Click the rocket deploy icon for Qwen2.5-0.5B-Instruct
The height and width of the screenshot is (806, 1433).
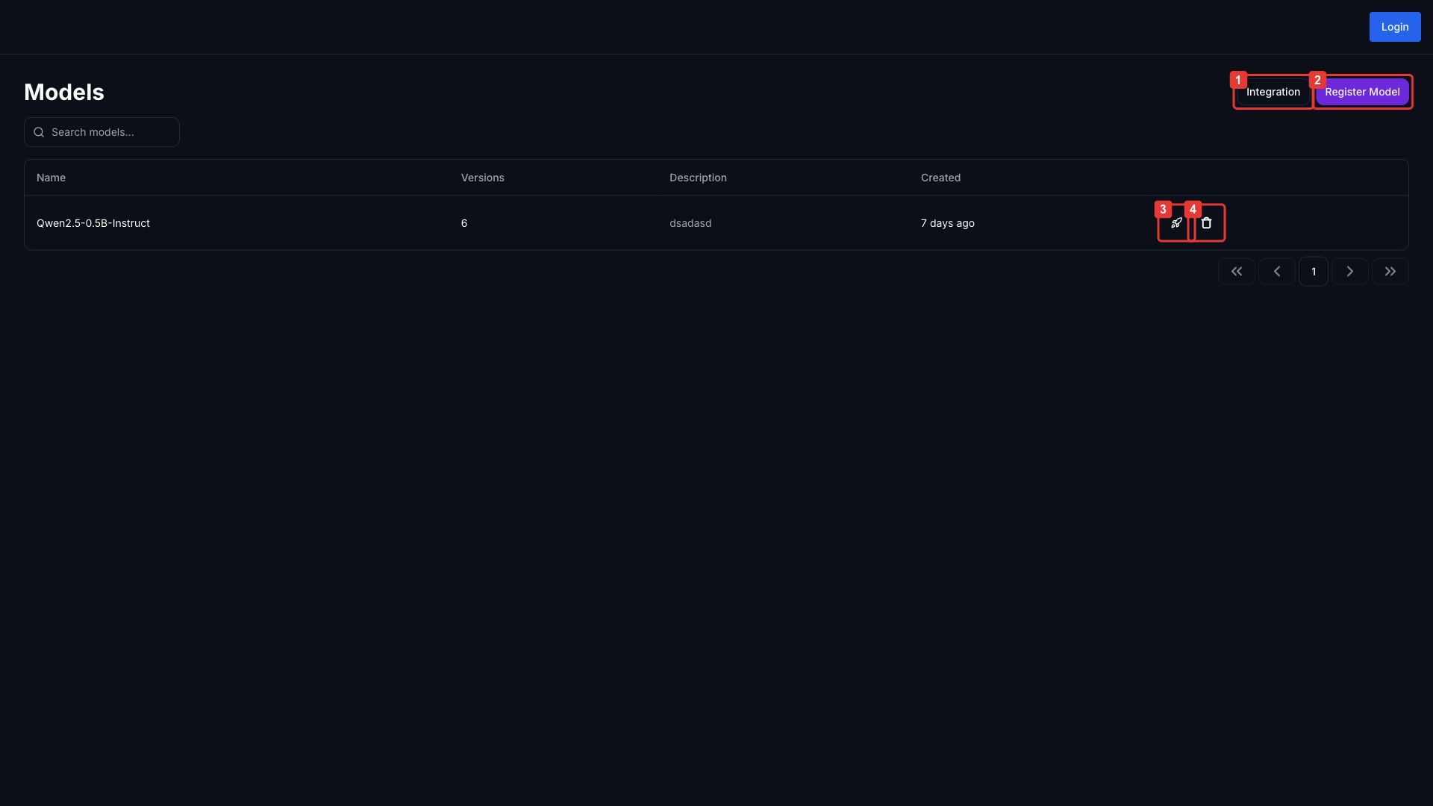(x=1176, y=223)
